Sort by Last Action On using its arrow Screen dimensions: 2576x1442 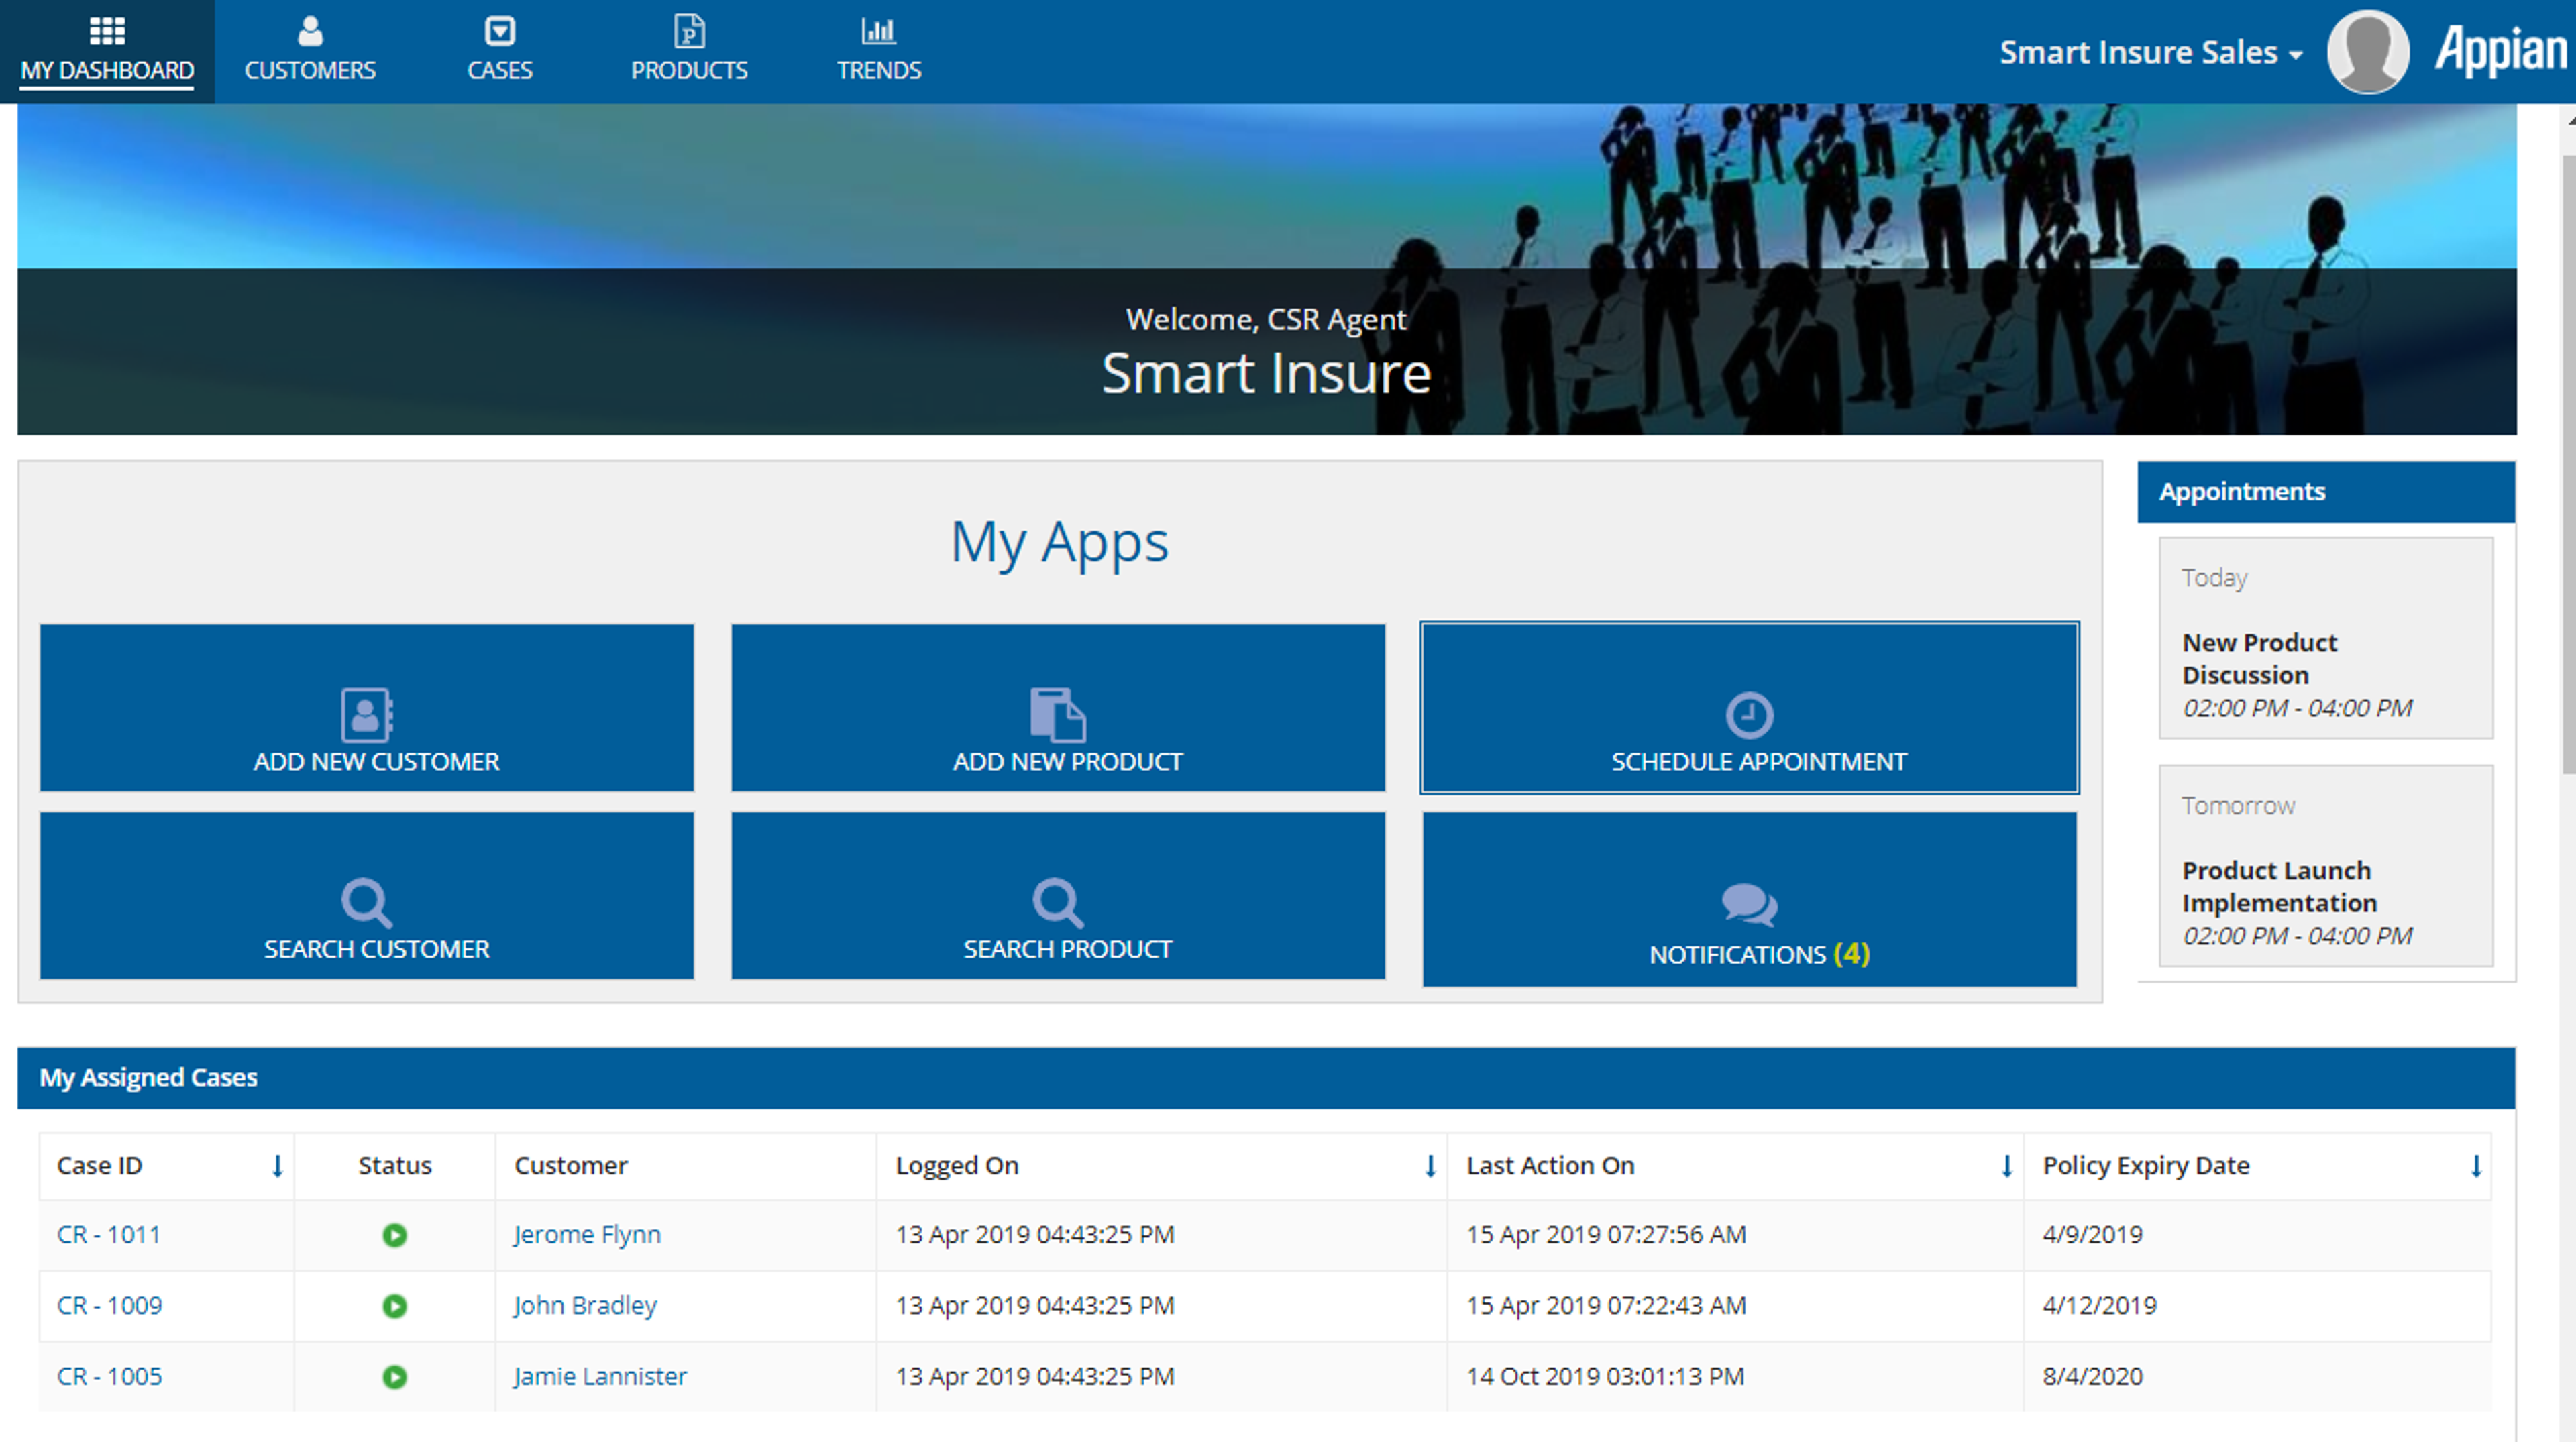point(2006,1166)
